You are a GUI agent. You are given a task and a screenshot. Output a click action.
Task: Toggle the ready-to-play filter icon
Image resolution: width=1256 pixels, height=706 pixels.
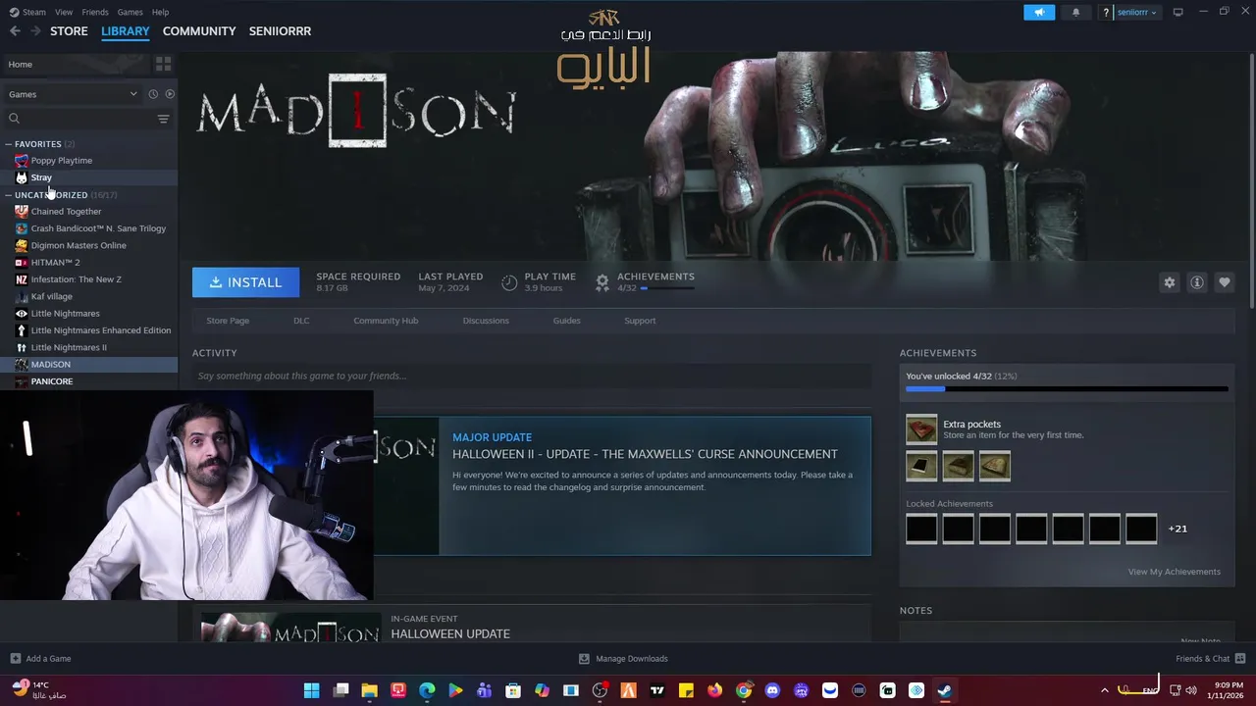click(170, 94)
